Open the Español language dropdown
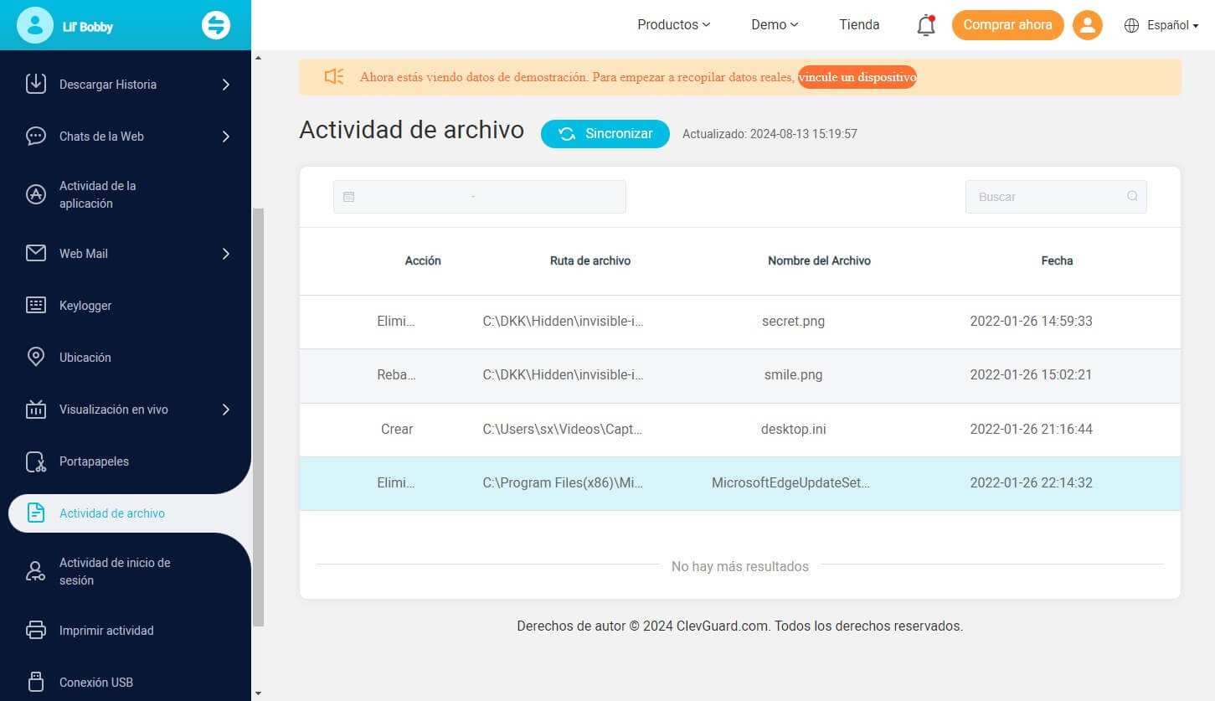 click(x=1172, y=25)
